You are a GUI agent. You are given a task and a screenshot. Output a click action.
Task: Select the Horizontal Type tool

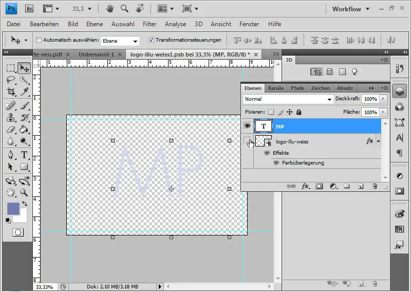pyautogui.click(x=24, y=155)
